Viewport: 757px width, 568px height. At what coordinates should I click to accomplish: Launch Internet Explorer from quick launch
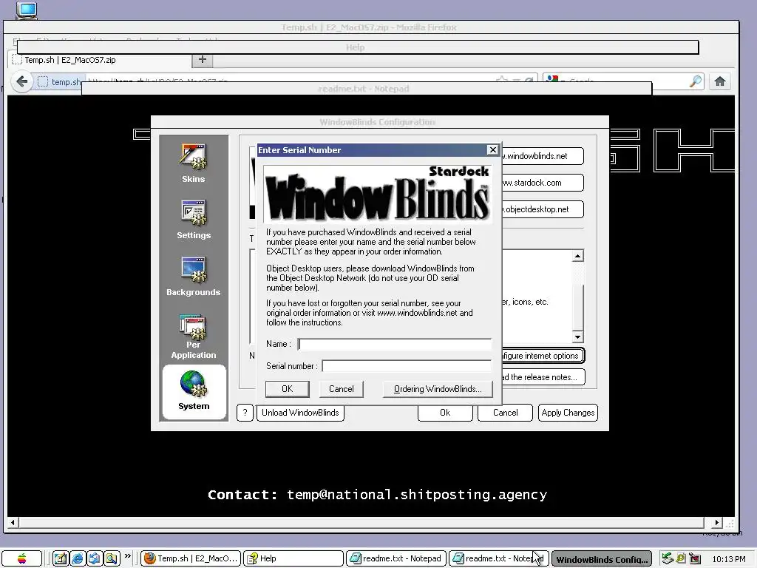point(77,559)
